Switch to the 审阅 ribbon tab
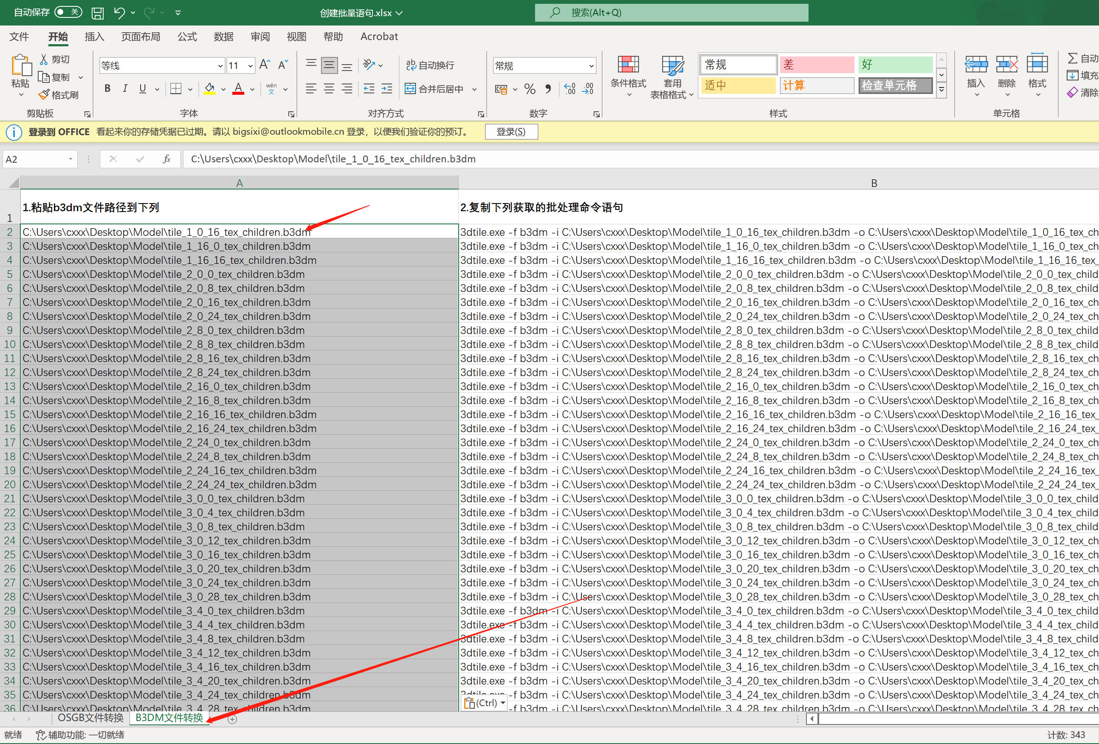This screenshot has width=1099, height=744. point(260,37)
